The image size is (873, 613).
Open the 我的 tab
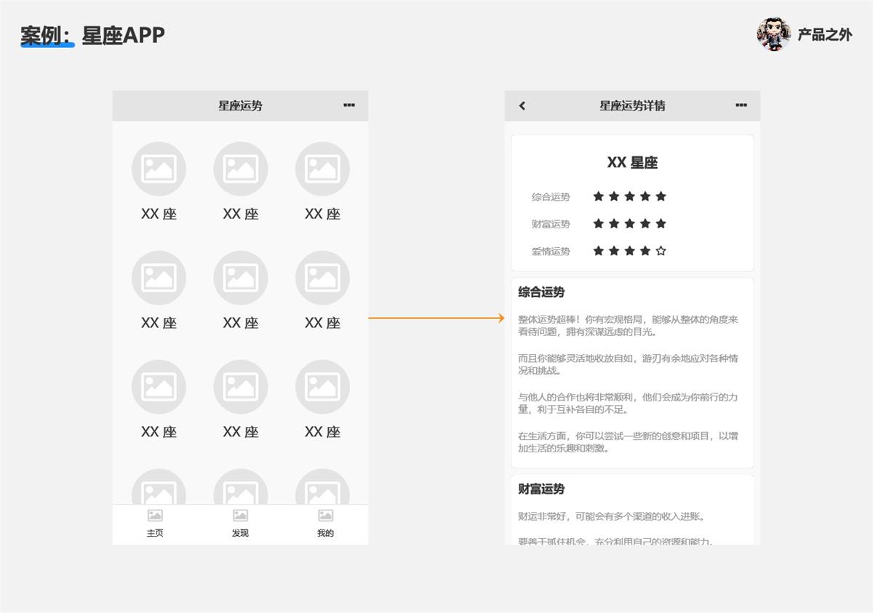click(x=325, y=524)
